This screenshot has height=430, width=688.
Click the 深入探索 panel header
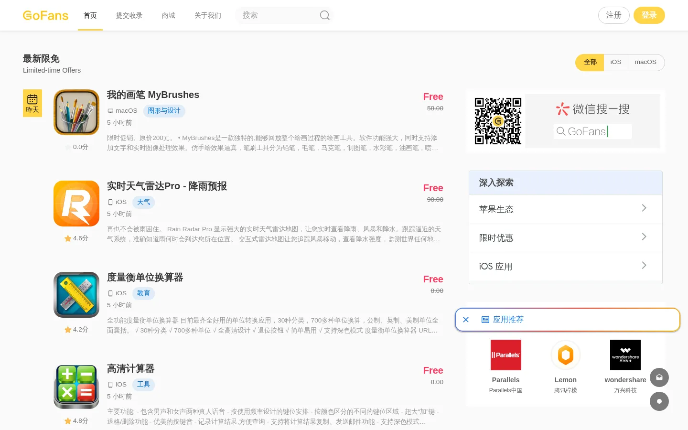tap(566, 183)
